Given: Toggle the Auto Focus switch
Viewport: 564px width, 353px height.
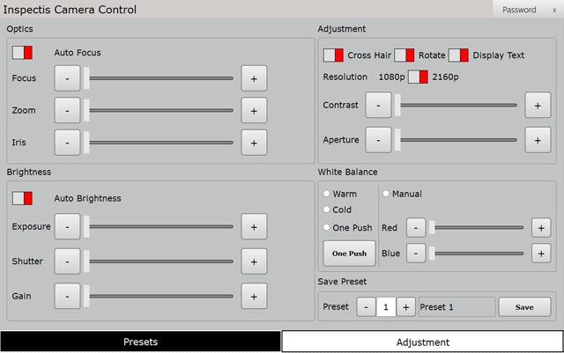Looking at the screenshot, I should pos(23,53).
